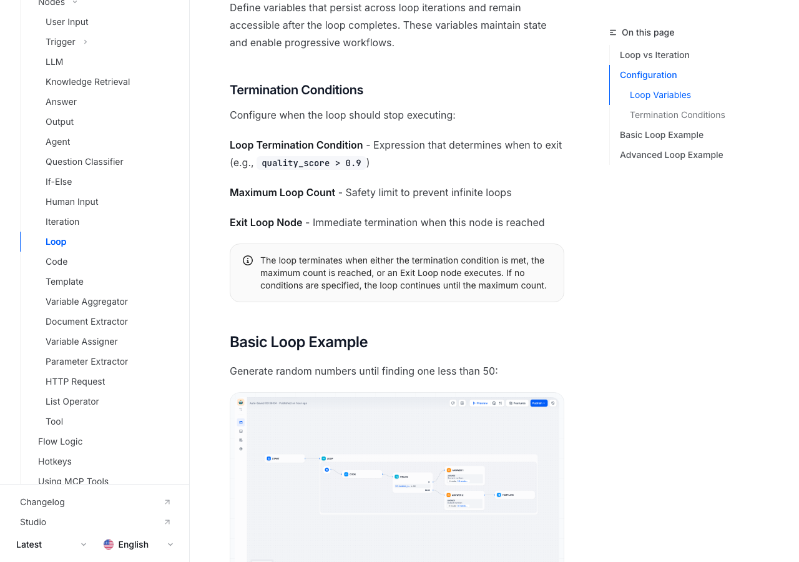This screenshot has width=799, height=562.
Task: Click the Changelog external link arrow icon
Action: [x=167, y=502]
